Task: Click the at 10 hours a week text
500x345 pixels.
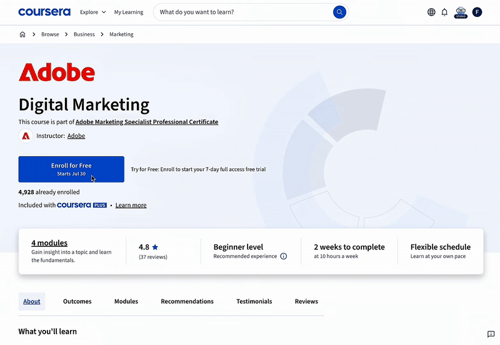Action: (x=336, y=256)
